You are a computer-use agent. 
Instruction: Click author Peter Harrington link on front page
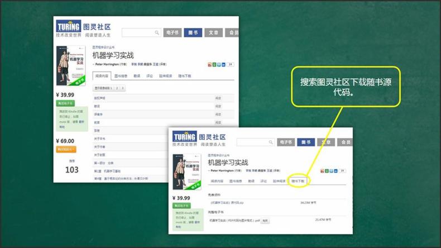(x=222, y=170)
